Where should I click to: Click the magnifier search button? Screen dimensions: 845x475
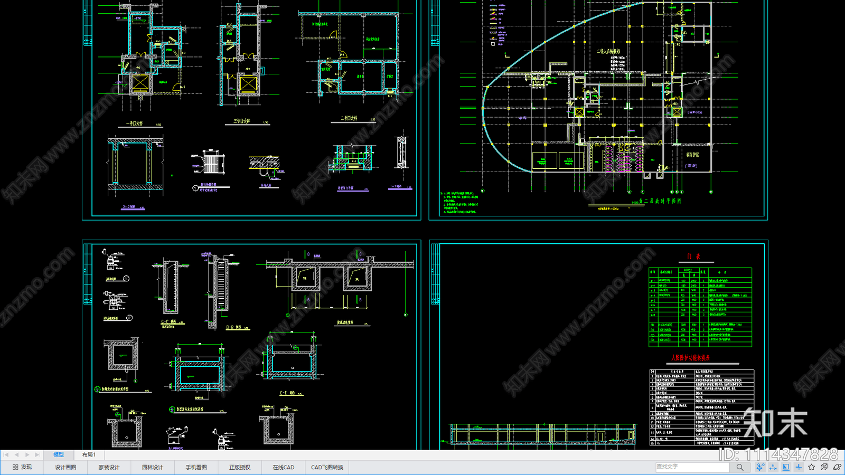[740, 467]
